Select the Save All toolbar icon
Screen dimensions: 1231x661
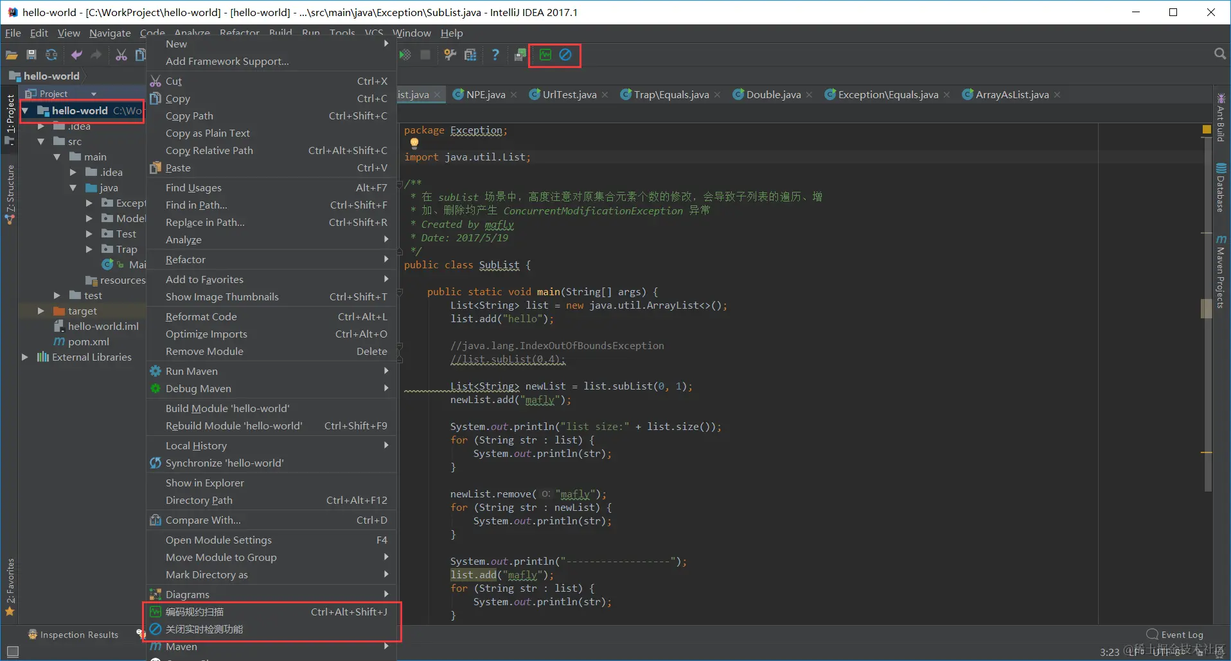pyautogui.click(x=31, y=55)
